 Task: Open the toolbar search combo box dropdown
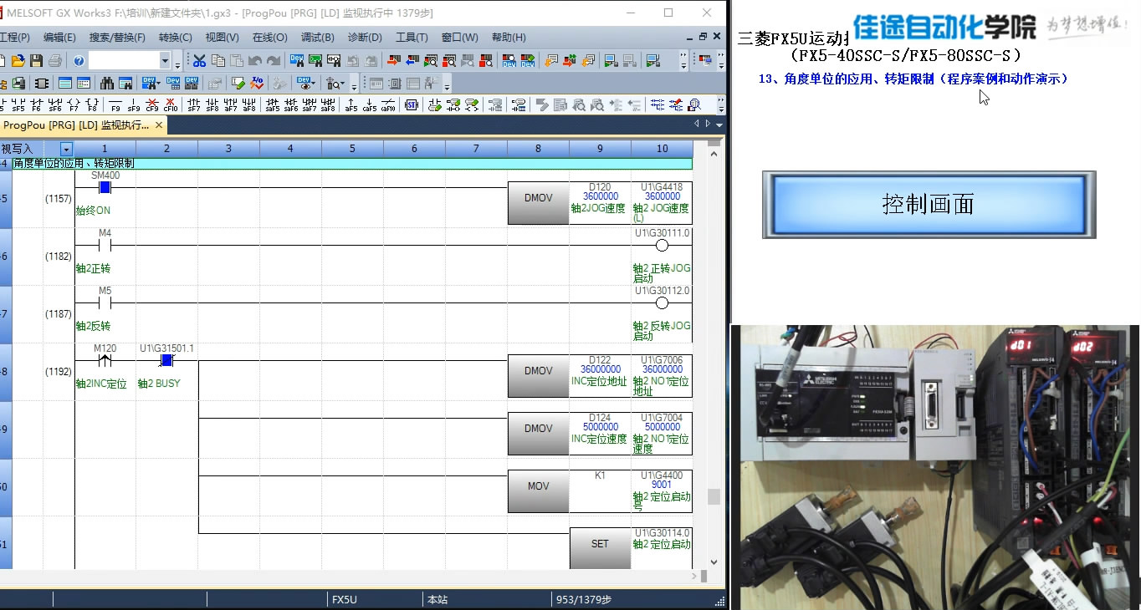(x=165, y=61)
